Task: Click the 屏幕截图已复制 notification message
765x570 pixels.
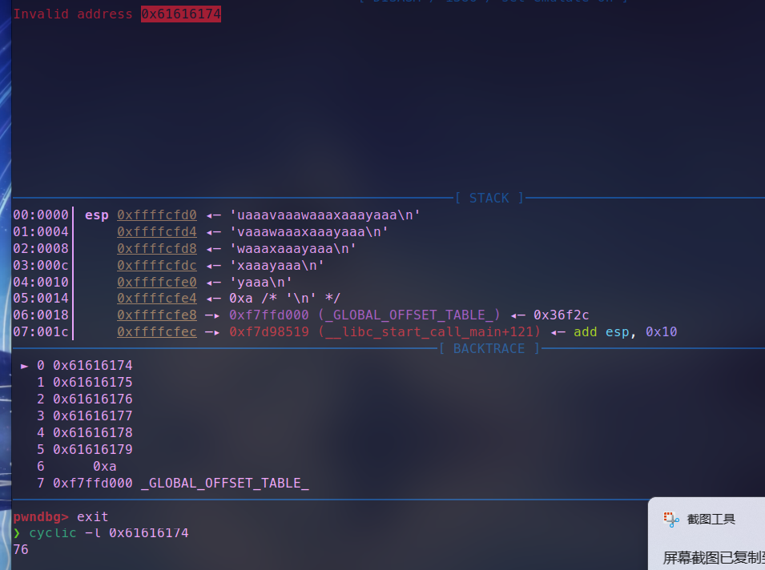Action: point(713,557)
